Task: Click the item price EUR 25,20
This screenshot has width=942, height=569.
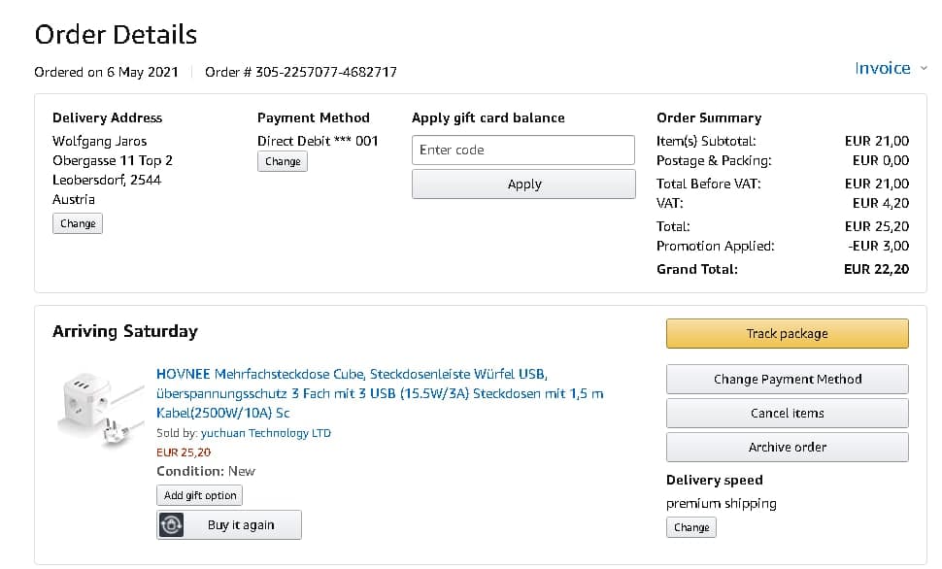Action: (184, 452)
